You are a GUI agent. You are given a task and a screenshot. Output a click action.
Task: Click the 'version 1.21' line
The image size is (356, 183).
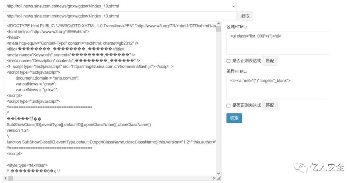point(18,130)
